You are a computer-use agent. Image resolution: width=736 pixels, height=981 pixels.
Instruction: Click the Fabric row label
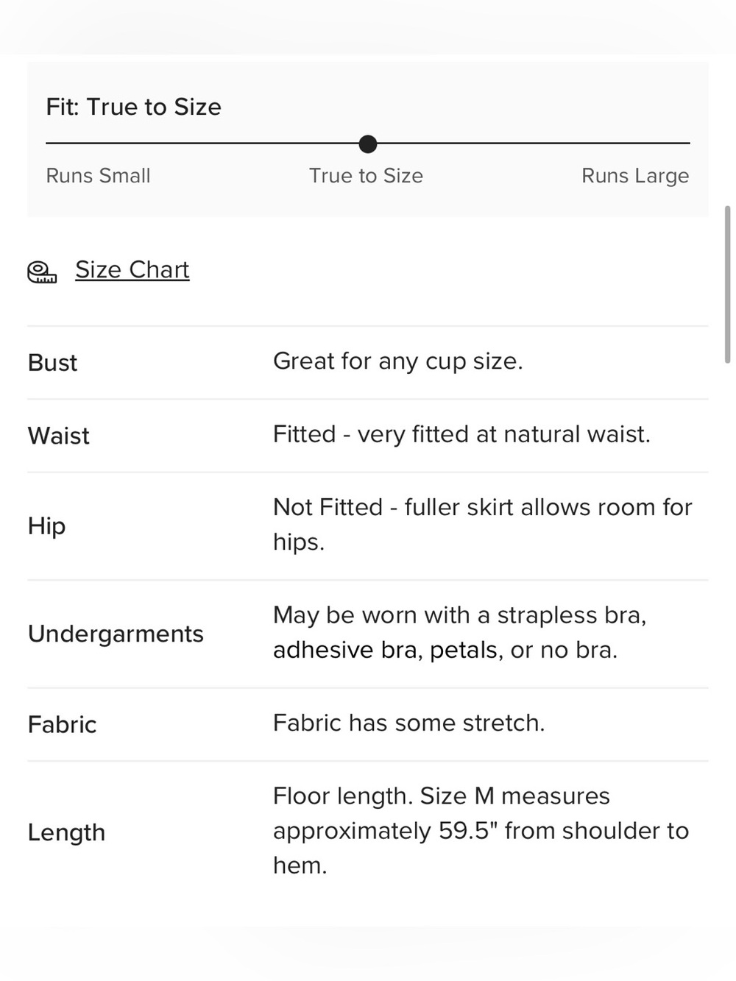[x=62, y=725]
